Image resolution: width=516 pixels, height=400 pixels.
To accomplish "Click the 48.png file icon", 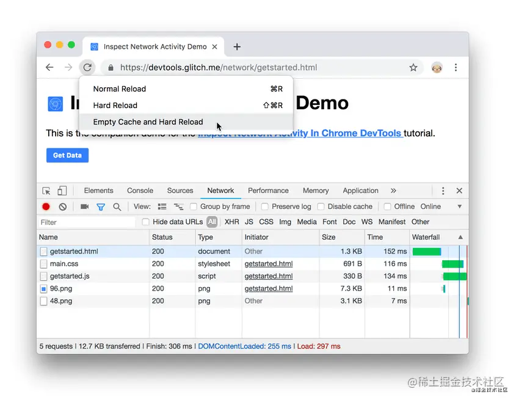I will pos(43,301).
